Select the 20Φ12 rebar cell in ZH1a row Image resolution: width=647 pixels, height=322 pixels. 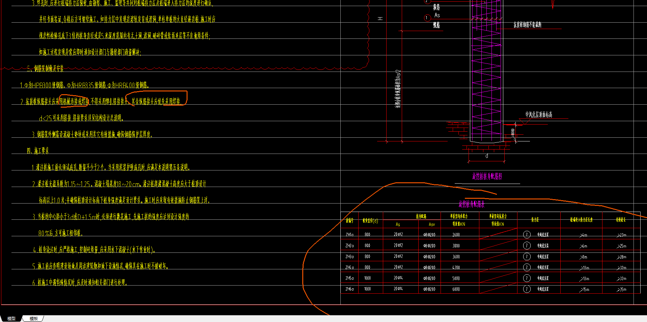click(398, 234)
